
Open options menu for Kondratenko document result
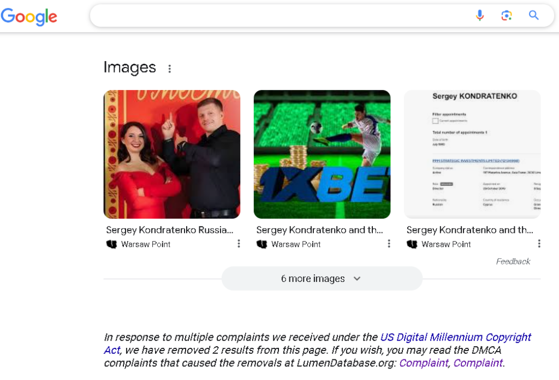pyautogui.click(x=539, y=244)
